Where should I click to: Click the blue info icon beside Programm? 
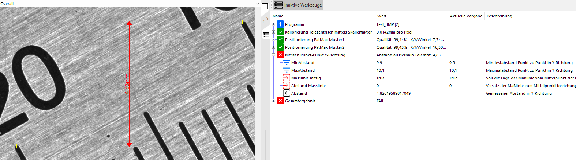click(x=280, y=24)
